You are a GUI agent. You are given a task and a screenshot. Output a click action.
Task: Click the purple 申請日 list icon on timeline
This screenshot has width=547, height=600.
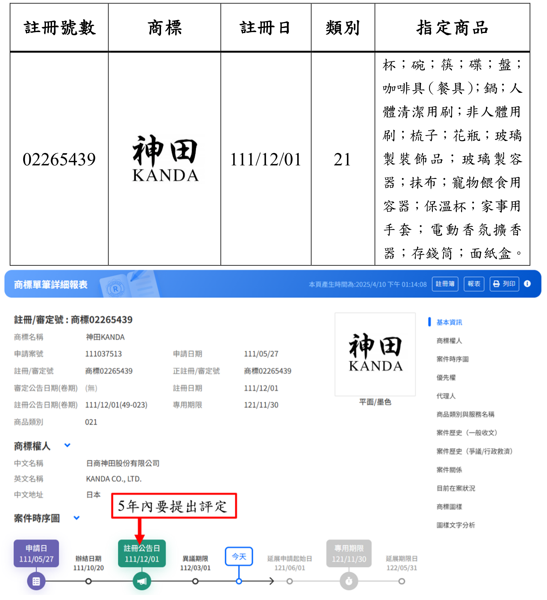[x=36, y=581]
